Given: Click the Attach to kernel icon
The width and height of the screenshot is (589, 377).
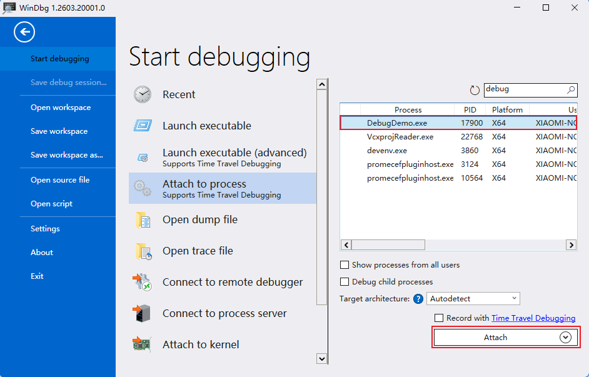Looking at the screenshot, I should pyautogui.click(x=143, y=344).
